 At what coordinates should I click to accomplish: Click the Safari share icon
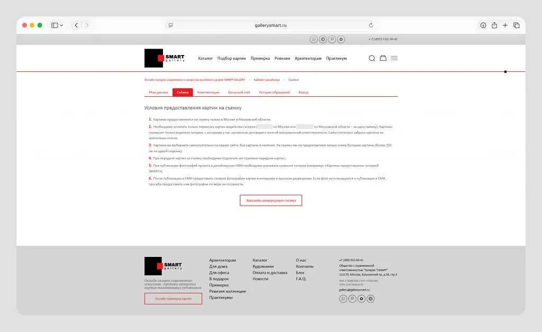click(494, 25)
